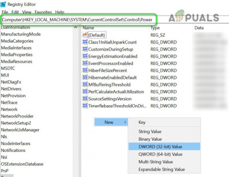Click the PerfCalculateActualUtilization value icon
This screenshot has width=229, height=177.
85,92
